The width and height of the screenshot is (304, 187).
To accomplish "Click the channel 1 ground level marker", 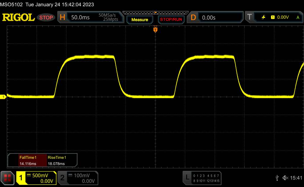I will pyautogui.click(x=3, y=97).
